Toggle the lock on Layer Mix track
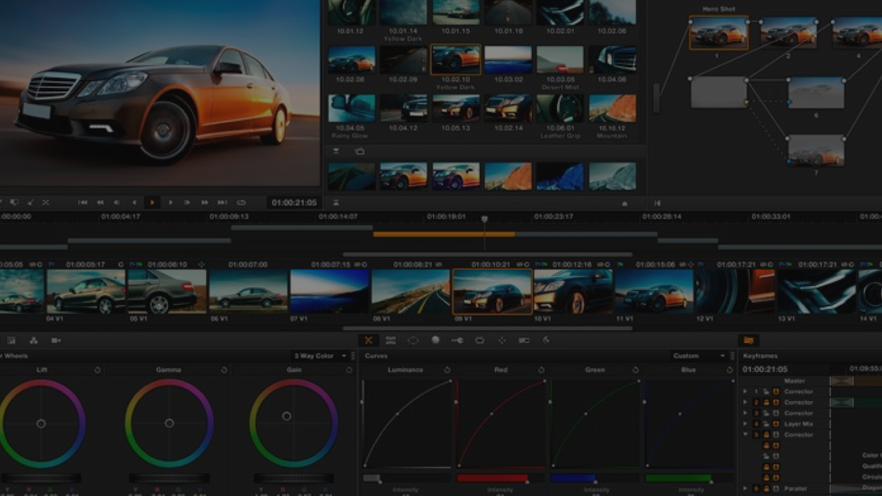The image size is (882, 496). point(766,424)
